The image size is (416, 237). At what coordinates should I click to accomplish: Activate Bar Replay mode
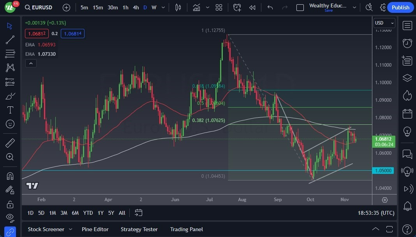pyautogui.click(x=252, y=7)
